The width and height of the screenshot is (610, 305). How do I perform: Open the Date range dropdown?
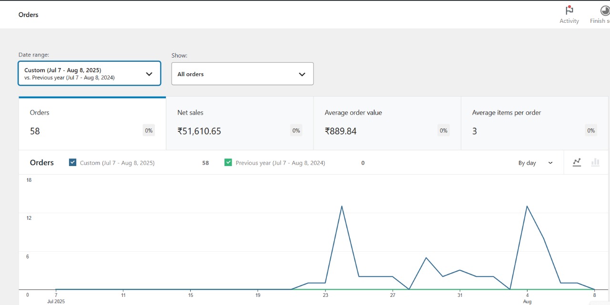(x=90, y=73)
